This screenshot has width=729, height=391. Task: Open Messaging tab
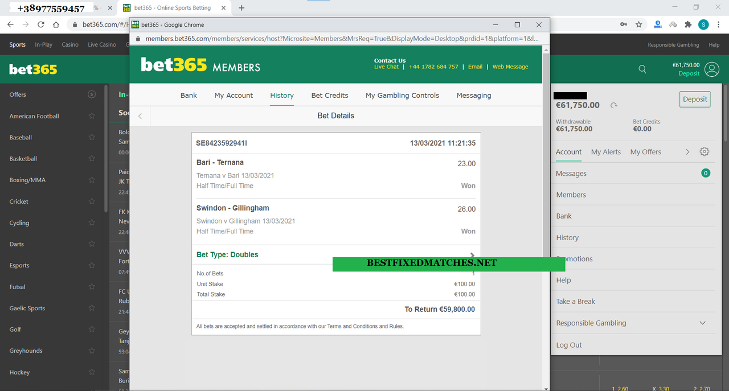(474, 96)
